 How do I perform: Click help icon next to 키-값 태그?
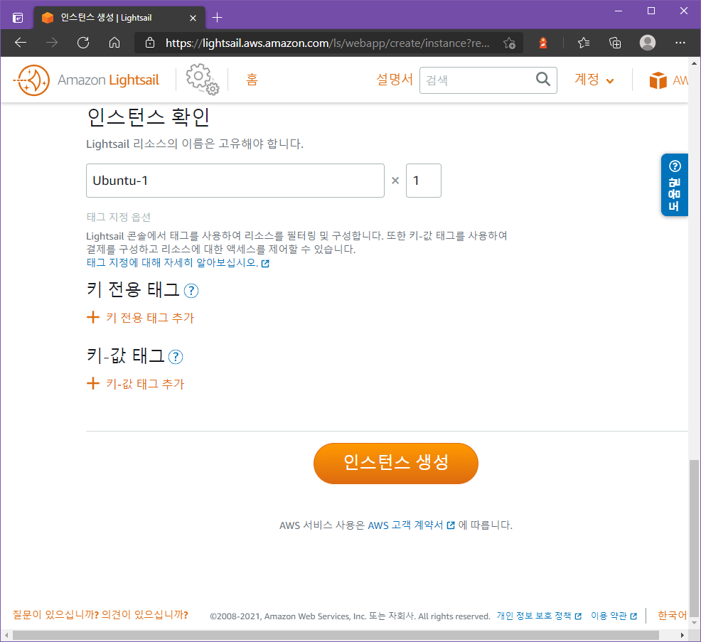point(176,357)
